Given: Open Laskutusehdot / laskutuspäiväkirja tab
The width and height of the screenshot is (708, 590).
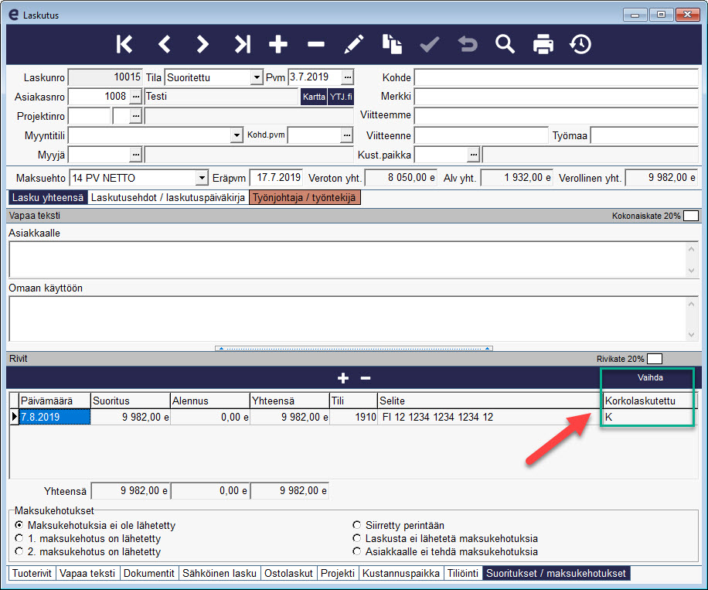Looking at the screenshot, I should tap(168, 197).
